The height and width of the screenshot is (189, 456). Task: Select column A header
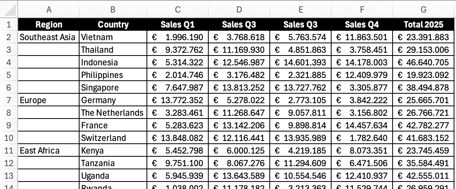coord(49,10)
